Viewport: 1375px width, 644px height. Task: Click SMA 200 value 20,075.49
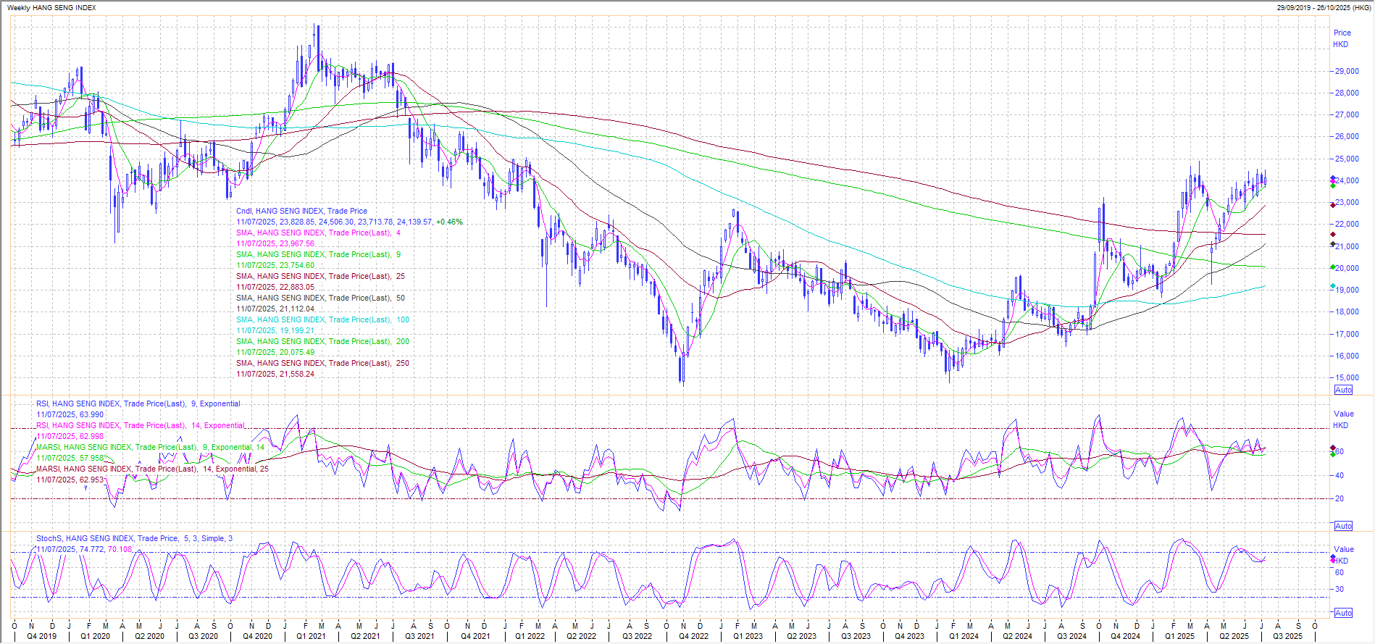click(275, 353)
